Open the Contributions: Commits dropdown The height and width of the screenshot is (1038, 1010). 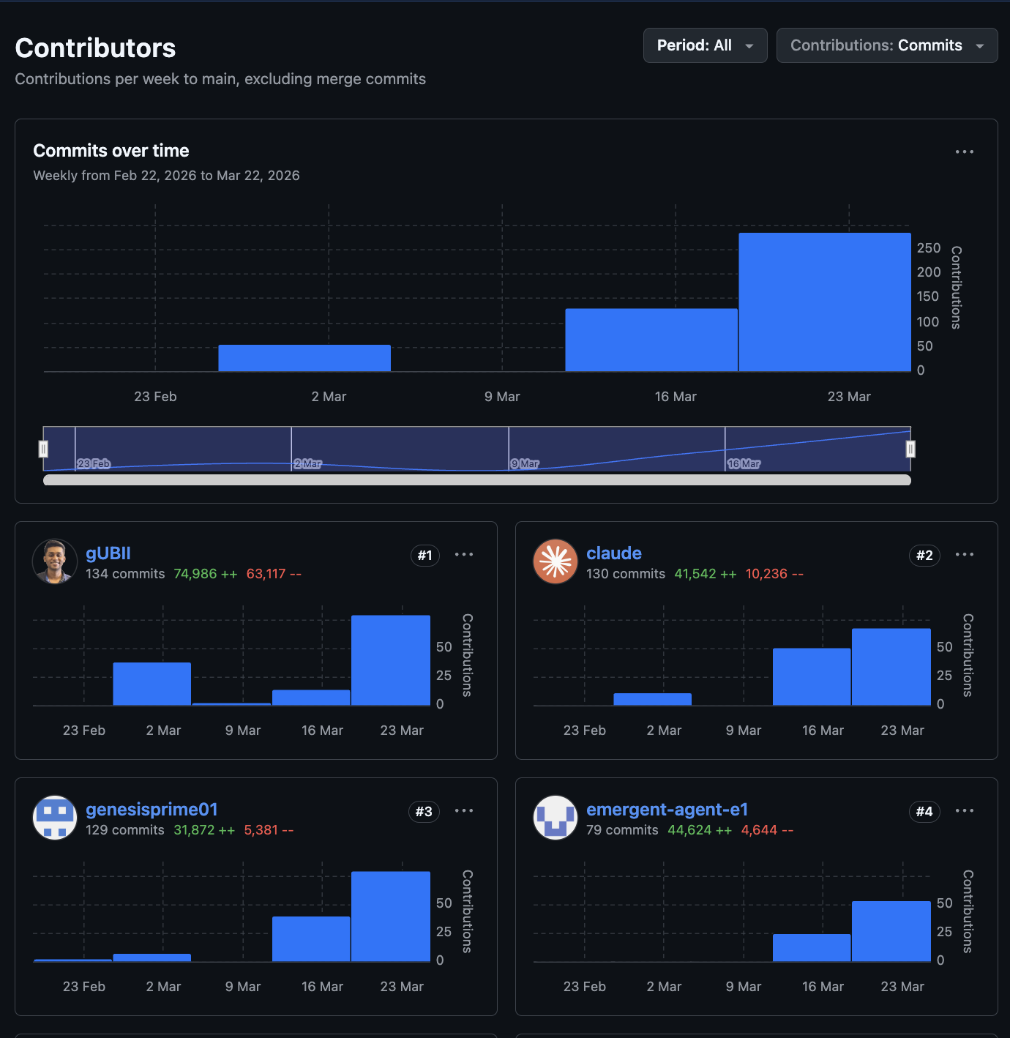(x=886, y=45)
